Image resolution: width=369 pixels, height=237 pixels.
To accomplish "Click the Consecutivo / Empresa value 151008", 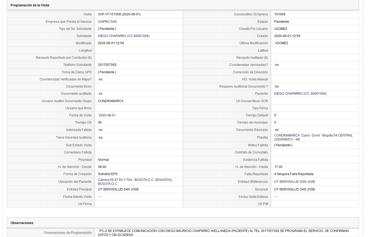I will 280,14.
